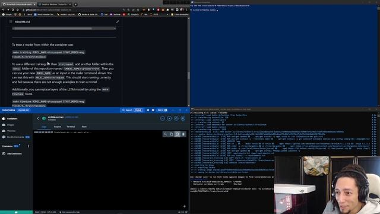
Task: Edit README.md with pencil icon
Action: [118, 22]
